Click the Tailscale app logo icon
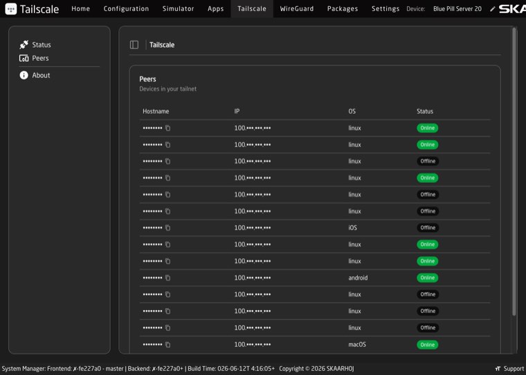The image size is (526, 375). coord(11,9)
